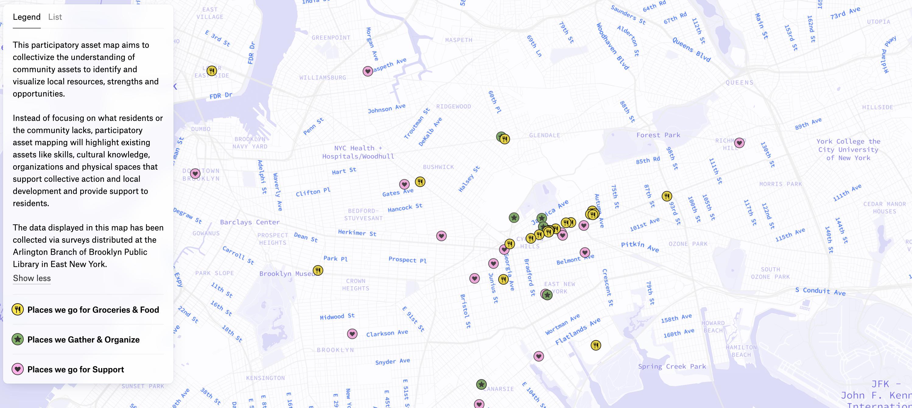Select the Legend tab

26,17
